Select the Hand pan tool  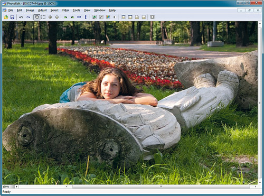[36, 17]
